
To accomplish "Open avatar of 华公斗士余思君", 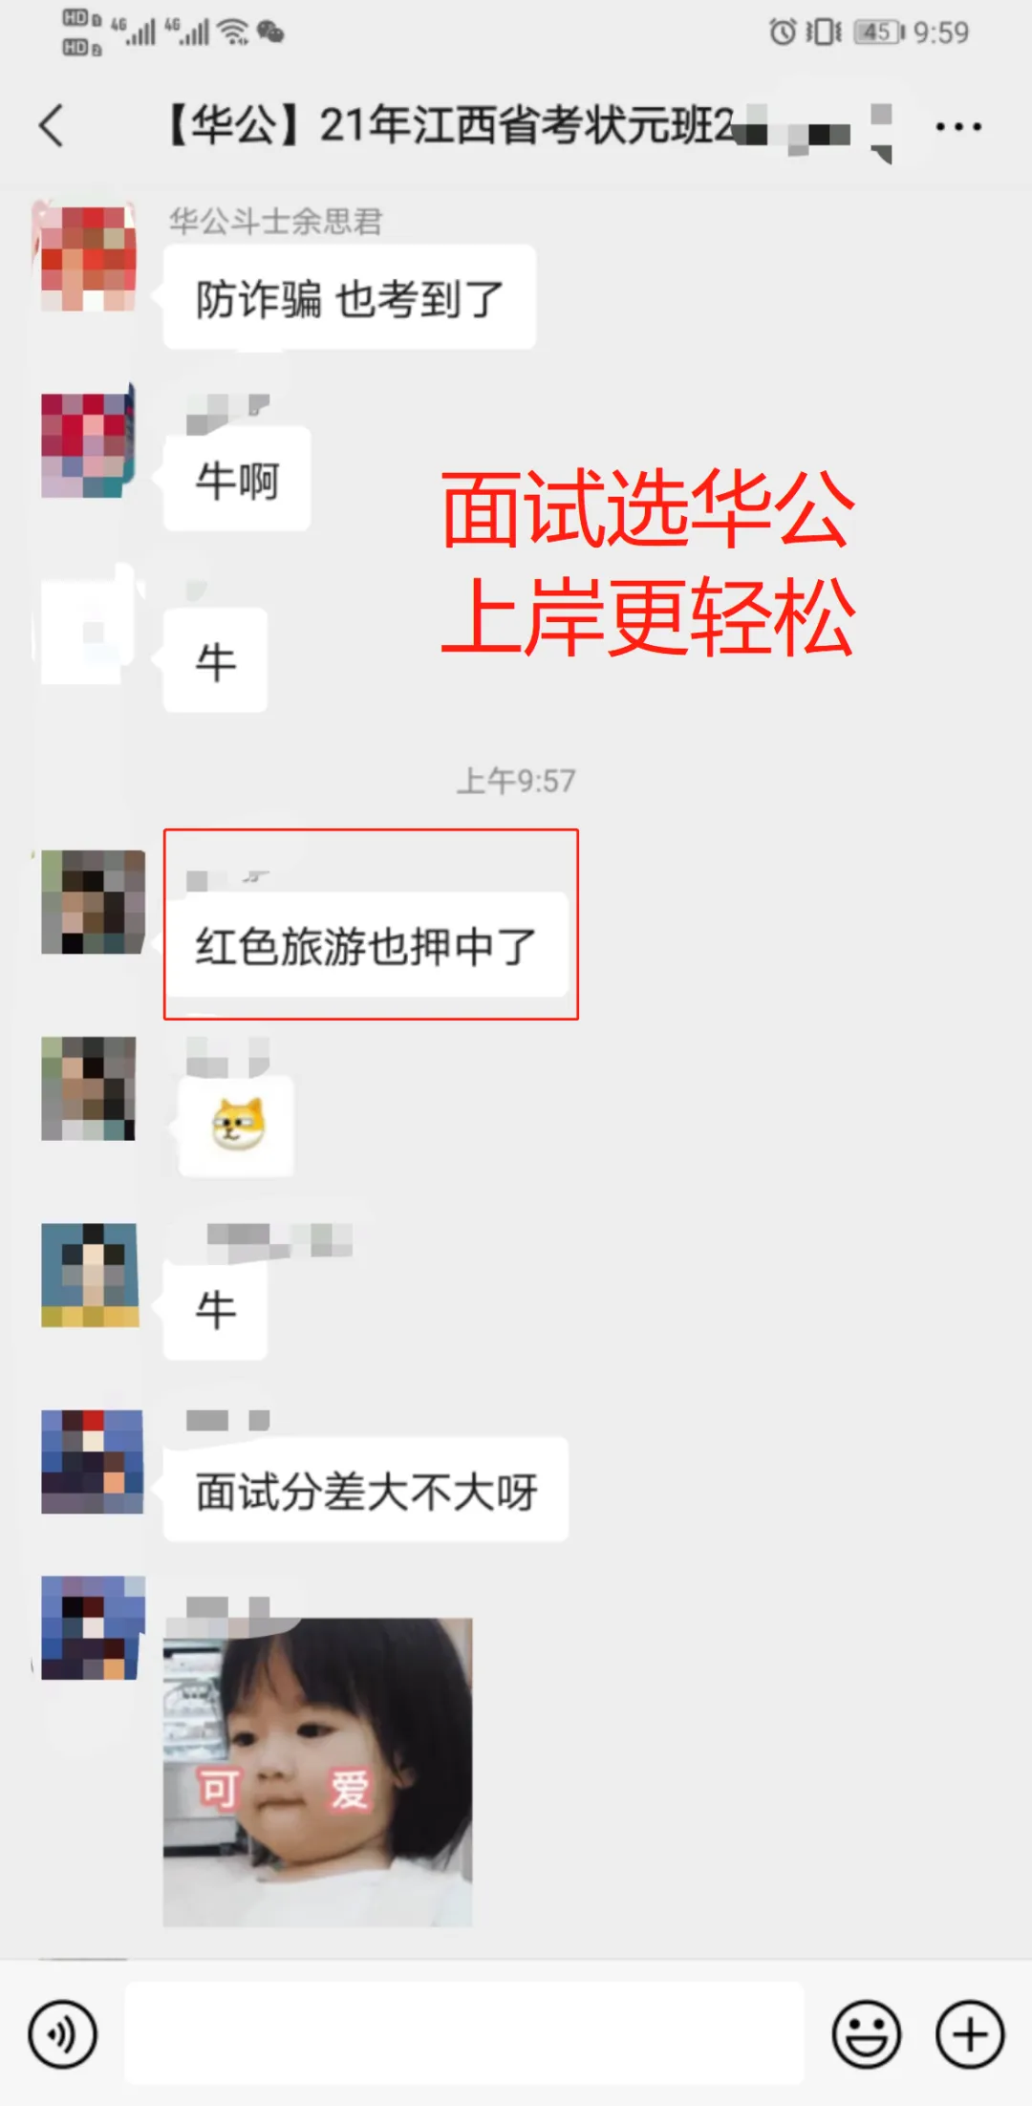I will click(x=88, y=258).
